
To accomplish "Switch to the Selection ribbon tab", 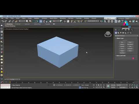I will pos(27,24).
